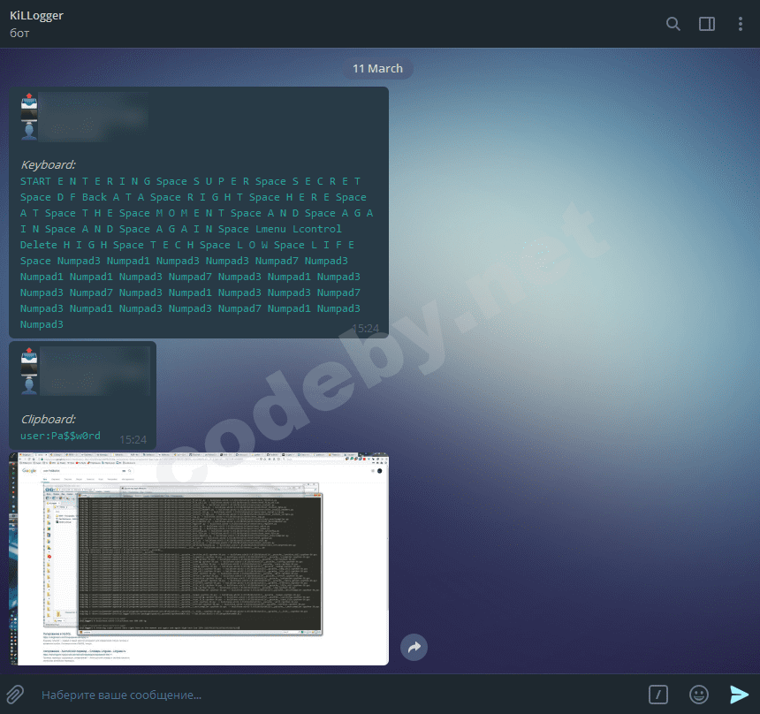The width and height of the screenshot is (760, 714).
Task: Click the Clipboard: label
Action: pos(48,419)
